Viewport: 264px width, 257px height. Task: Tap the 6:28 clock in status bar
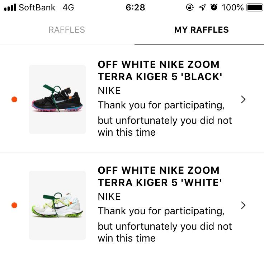click(135, 8)
